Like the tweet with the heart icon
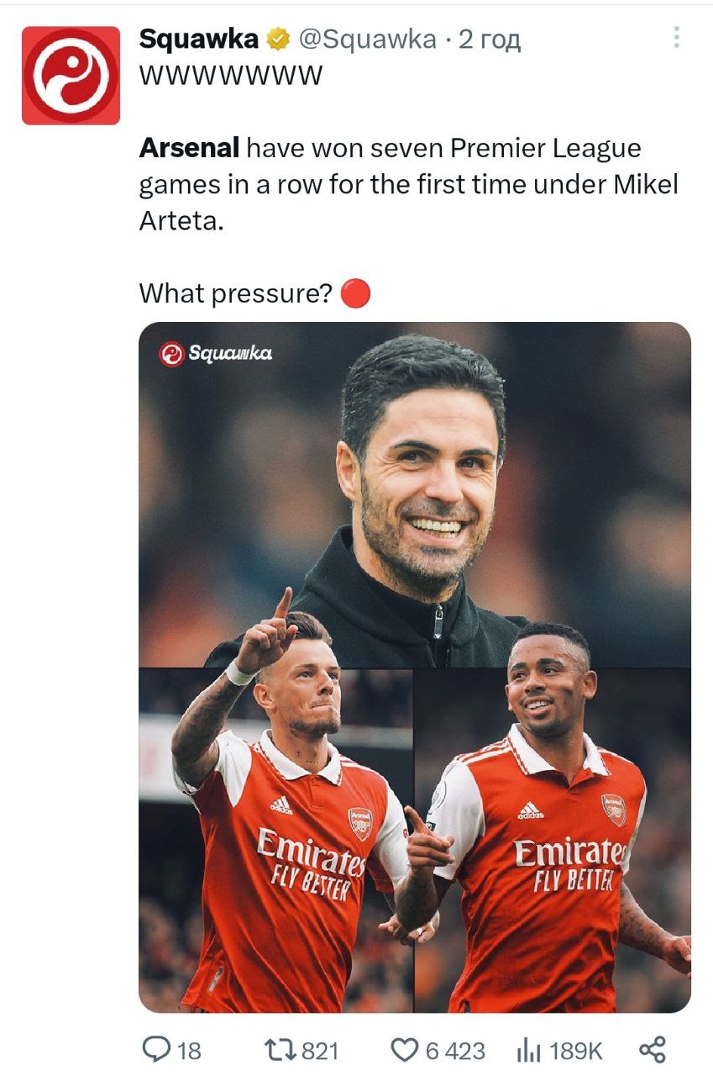The image size is (713, 1076). coord(405,1048)
